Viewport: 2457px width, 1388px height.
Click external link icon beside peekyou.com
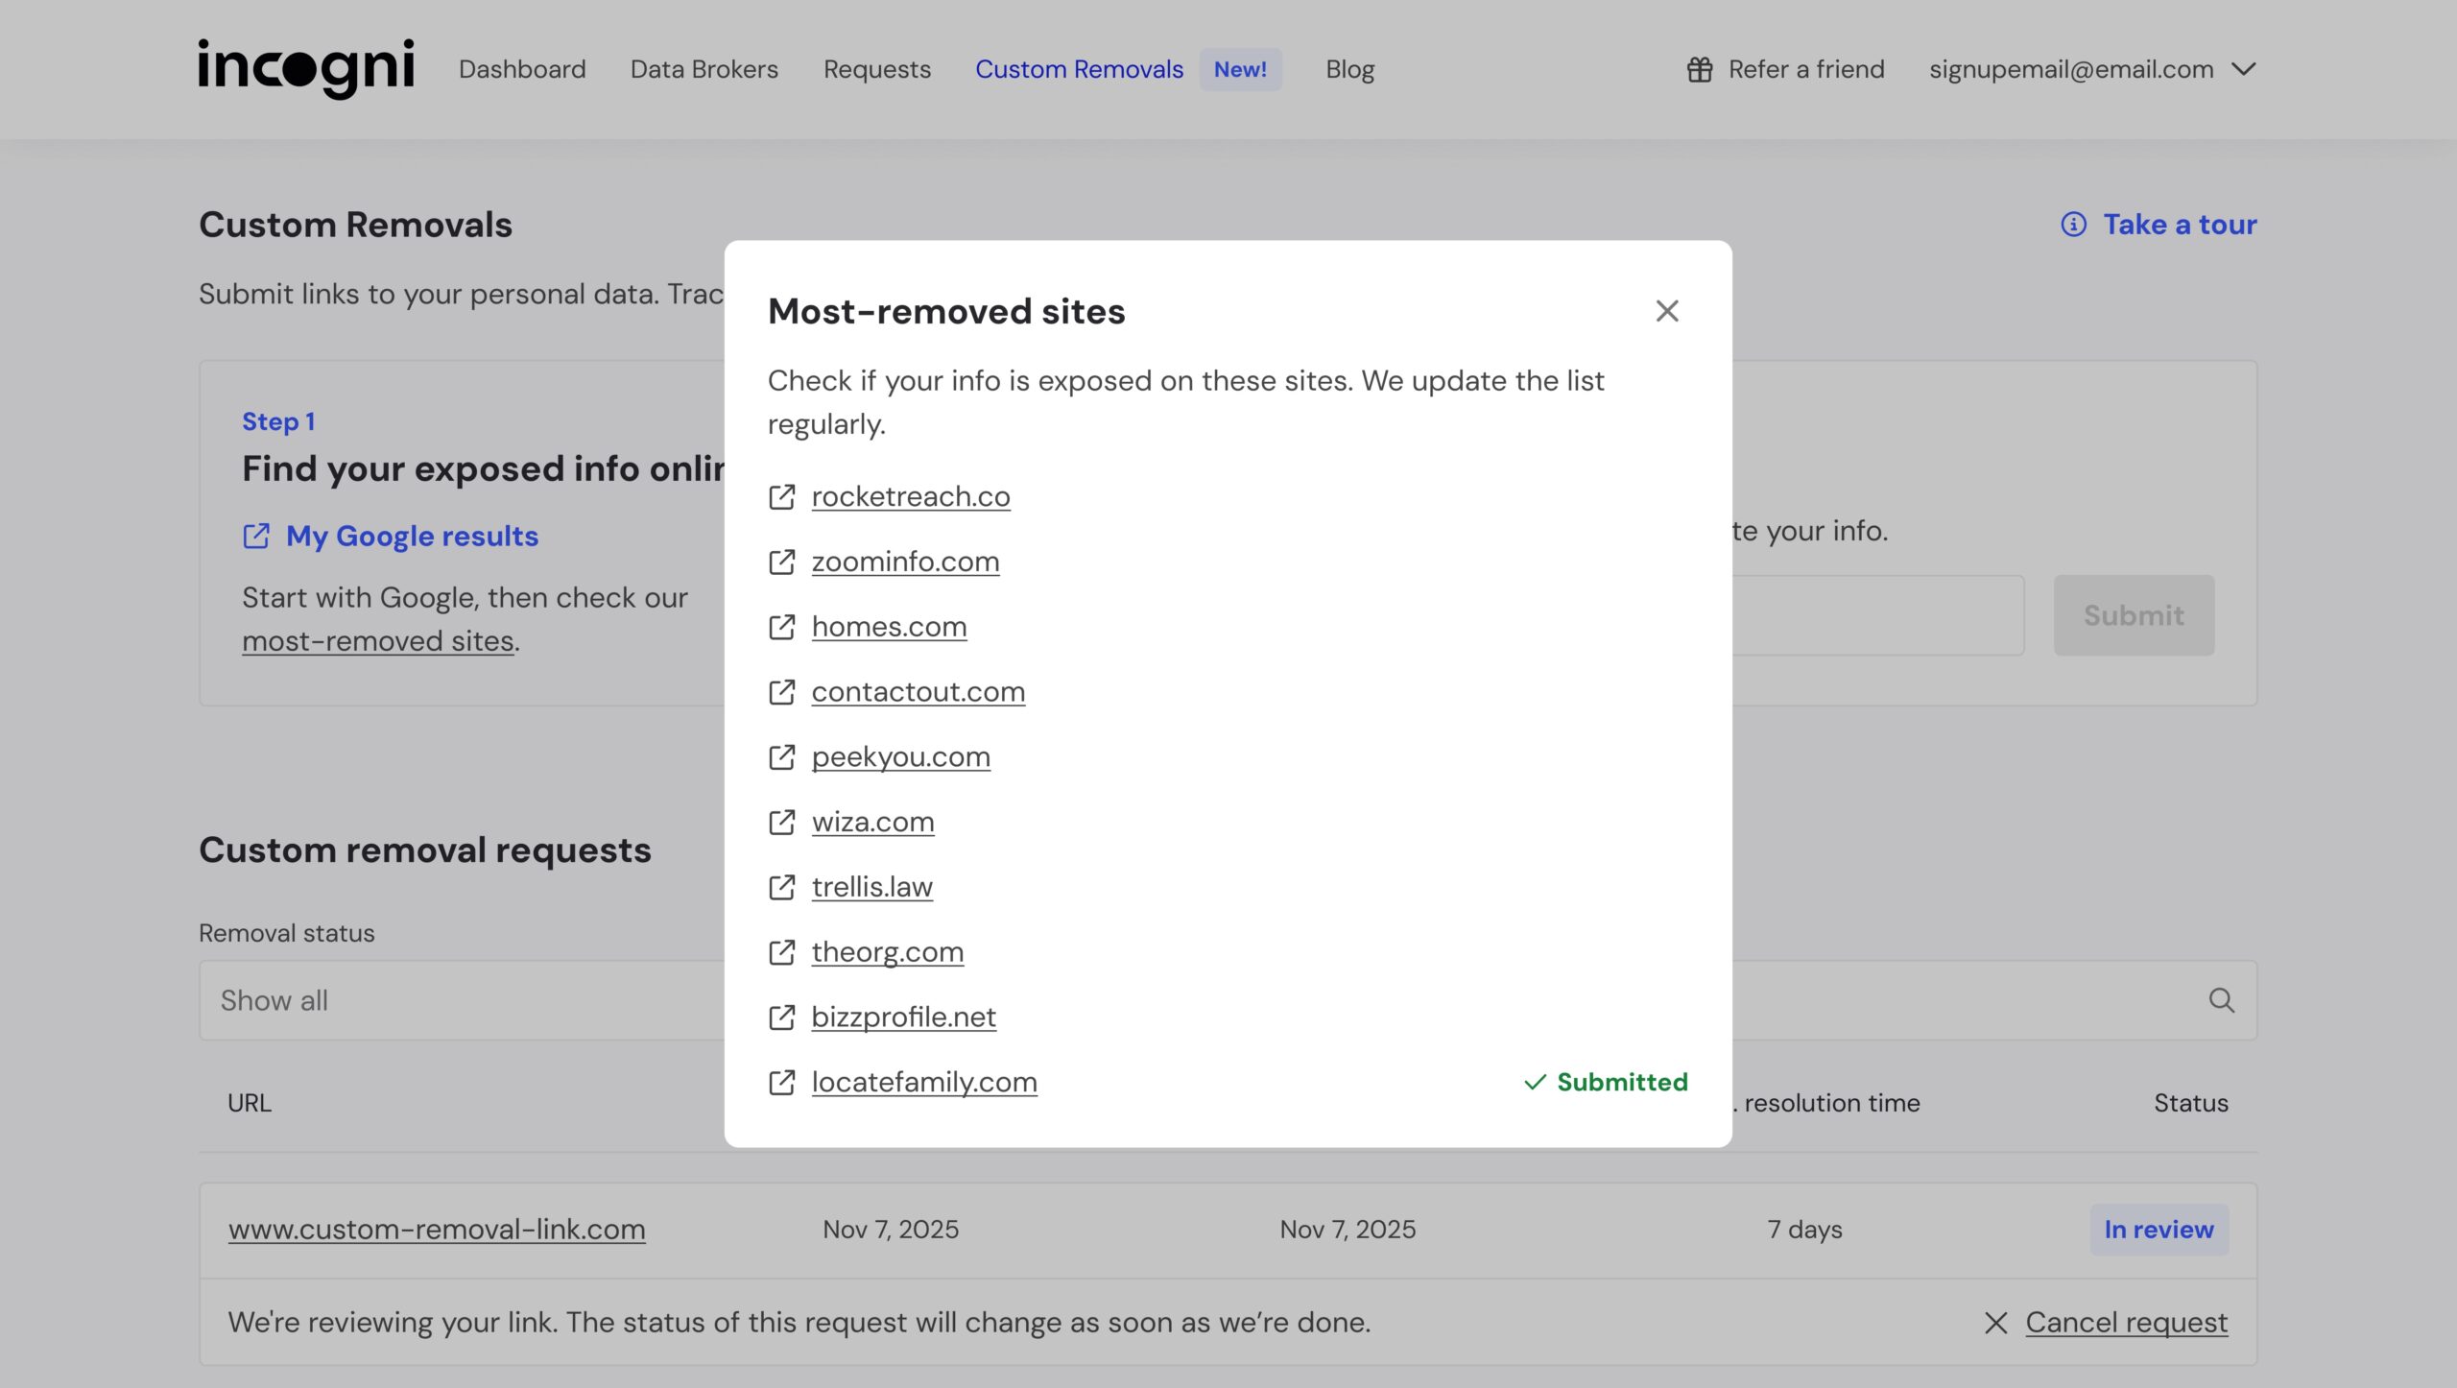[782, 757]
